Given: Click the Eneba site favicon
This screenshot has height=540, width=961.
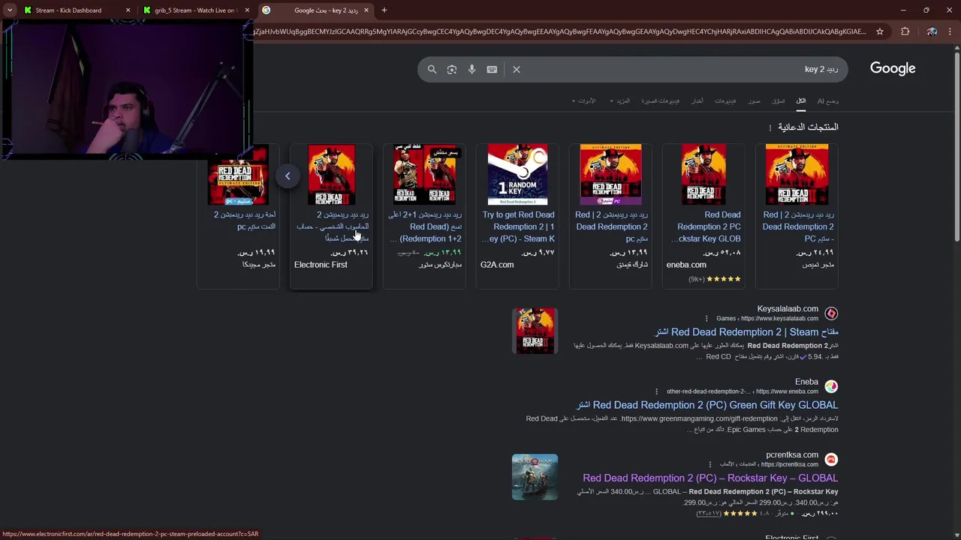Looking at the screenshot, I should coord(831,386).
